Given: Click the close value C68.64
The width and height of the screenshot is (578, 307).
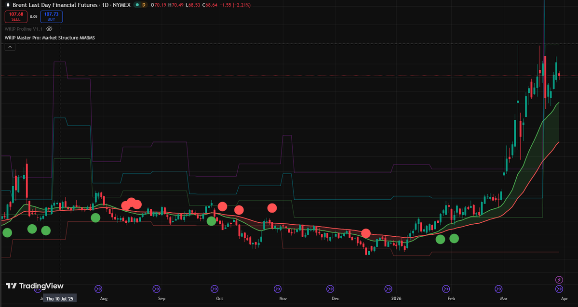Looking at the screenshot, I should [210, 5].
